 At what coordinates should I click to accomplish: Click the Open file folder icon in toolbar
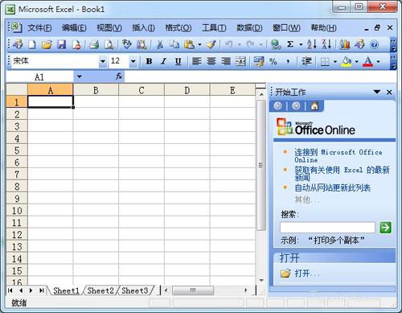(x=47, y=44)
